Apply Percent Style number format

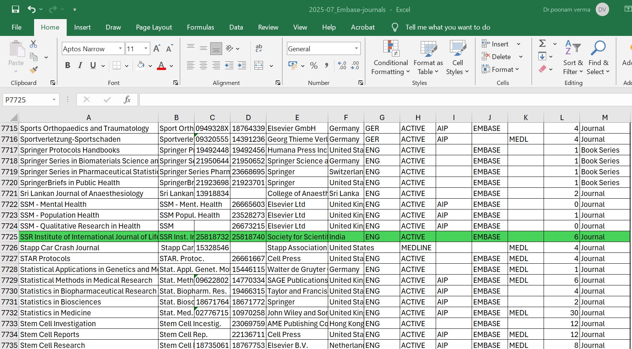click(x=314, y=66)
